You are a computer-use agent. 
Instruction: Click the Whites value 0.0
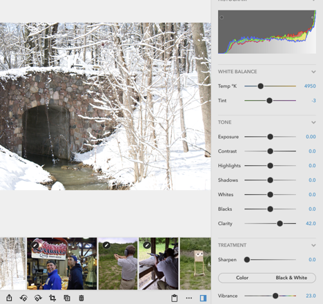pyautogui.click(x=312, y=195)
